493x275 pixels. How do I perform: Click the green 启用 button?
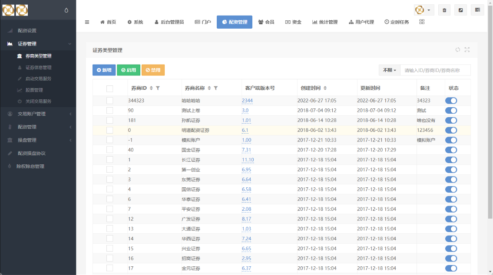tap(129, 70)
